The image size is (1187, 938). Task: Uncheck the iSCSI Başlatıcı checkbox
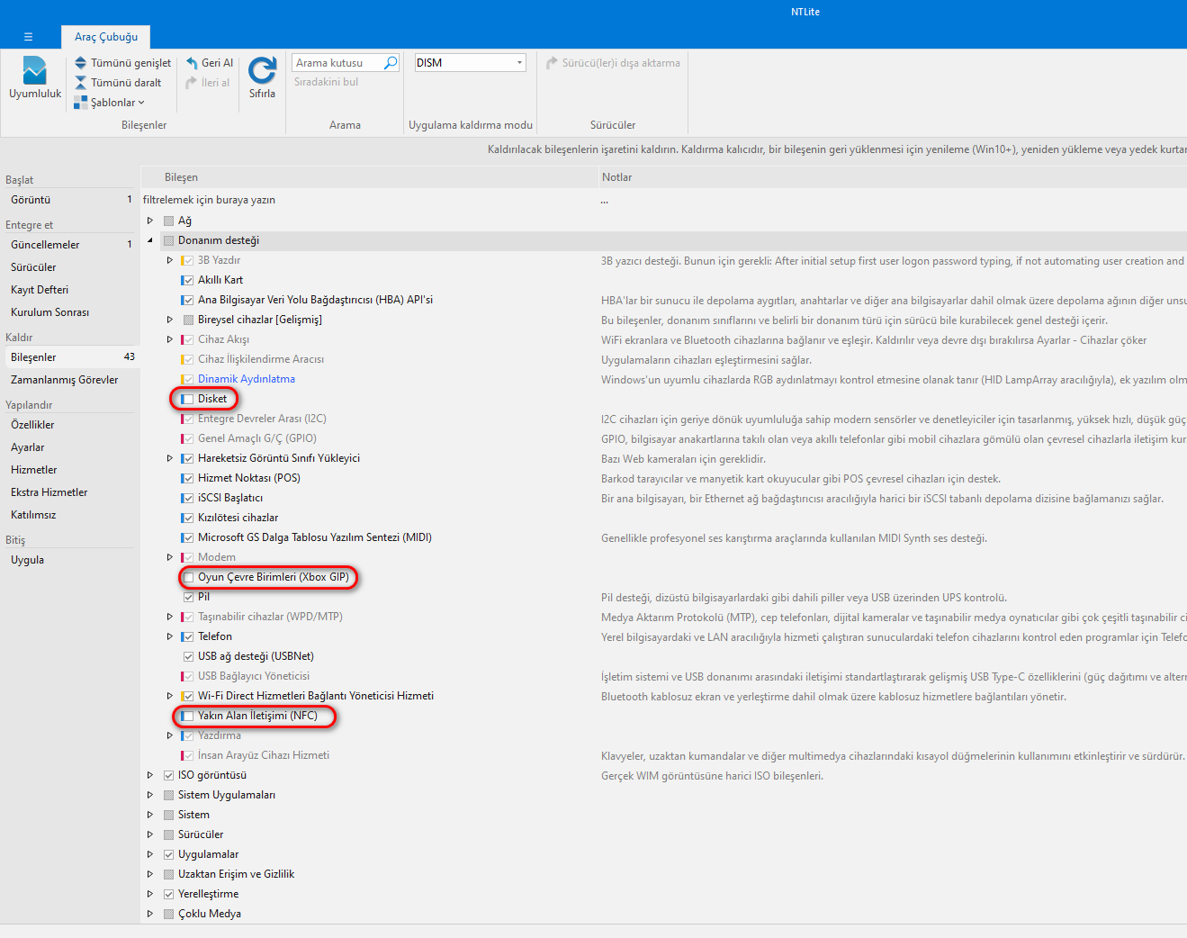click(x=188, y=498)
